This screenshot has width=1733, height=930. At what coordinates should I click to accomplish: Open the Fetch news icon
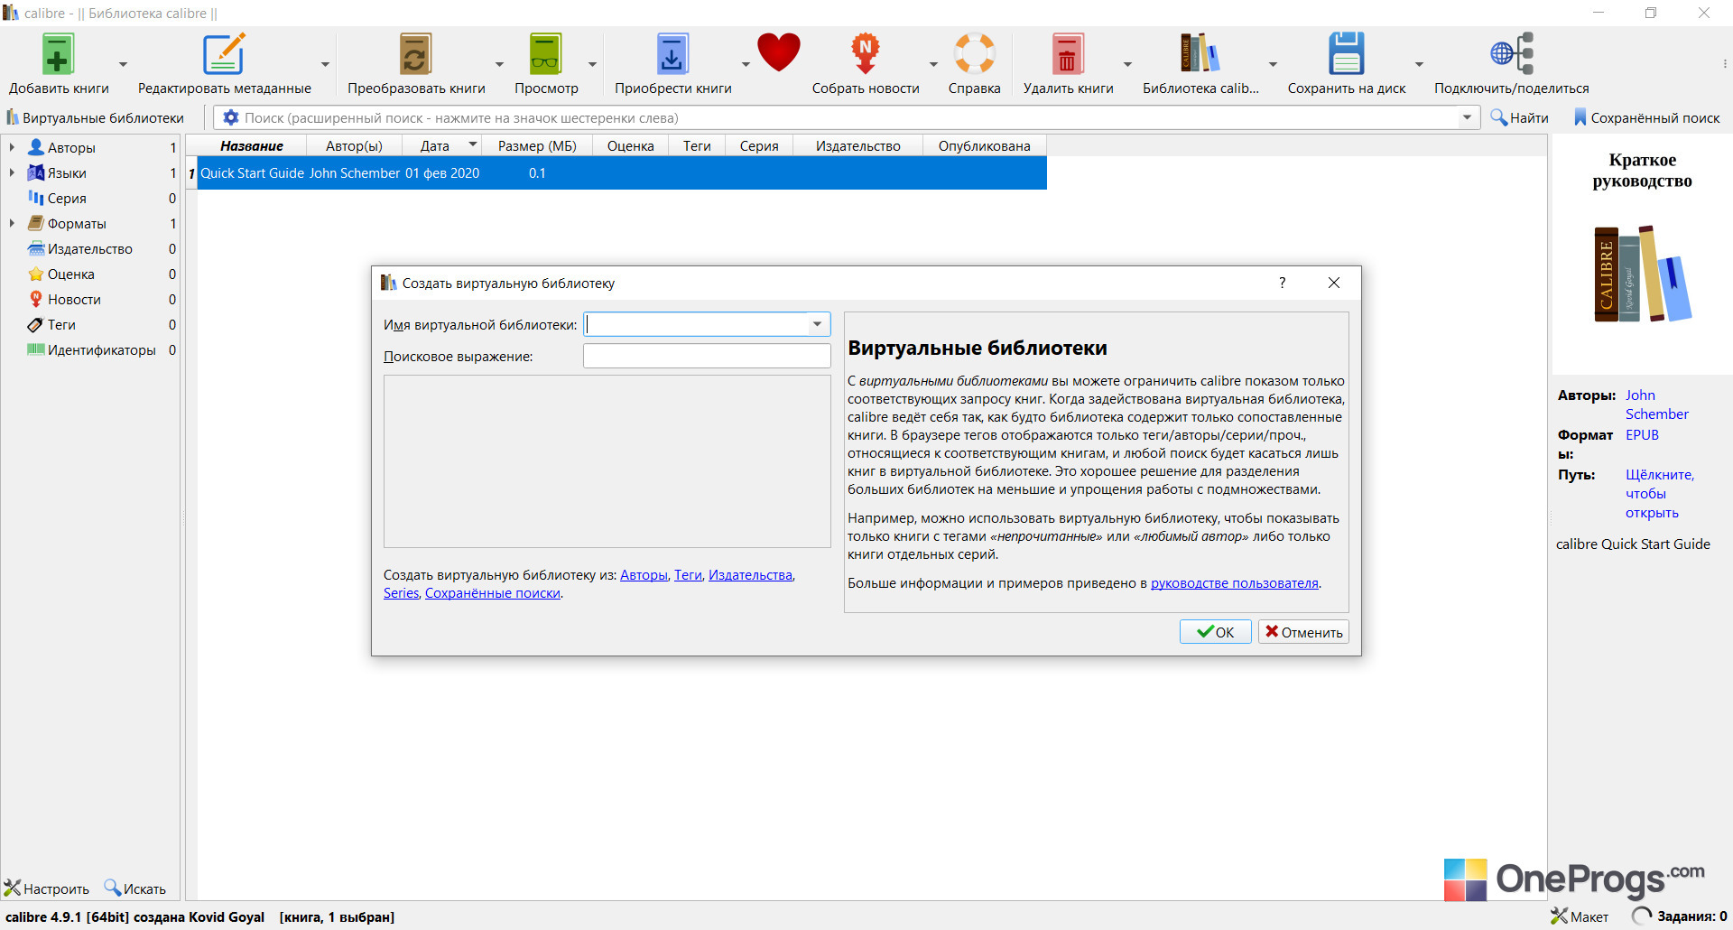[x=865, y=54]
